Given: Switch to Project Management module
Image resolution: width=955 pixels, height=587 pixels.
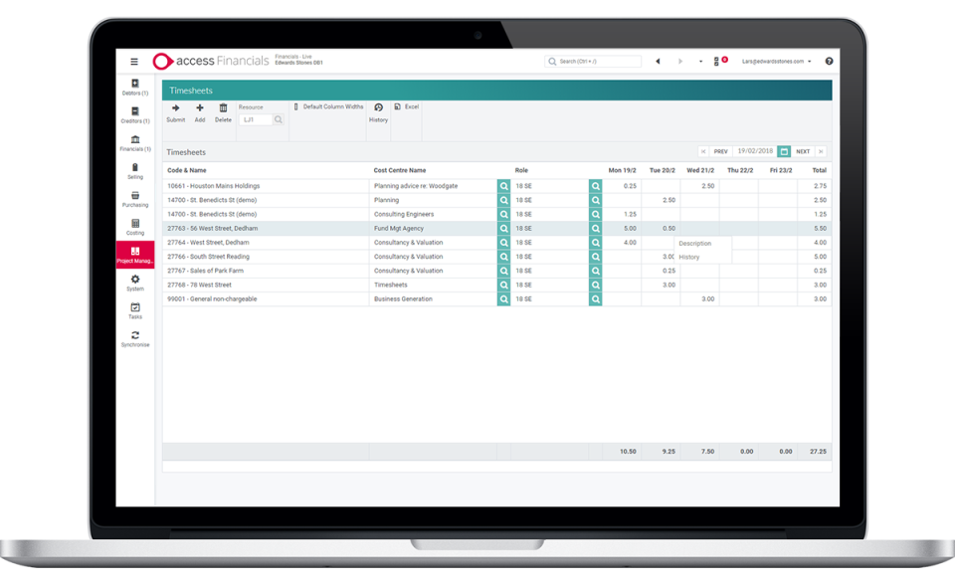Looking at the screenshot, I should point(134,257).
